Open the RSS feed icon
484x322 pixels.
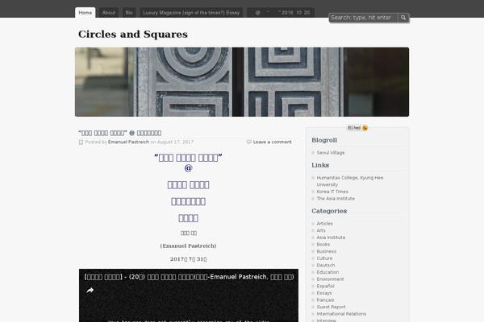(x=365, y=128)
